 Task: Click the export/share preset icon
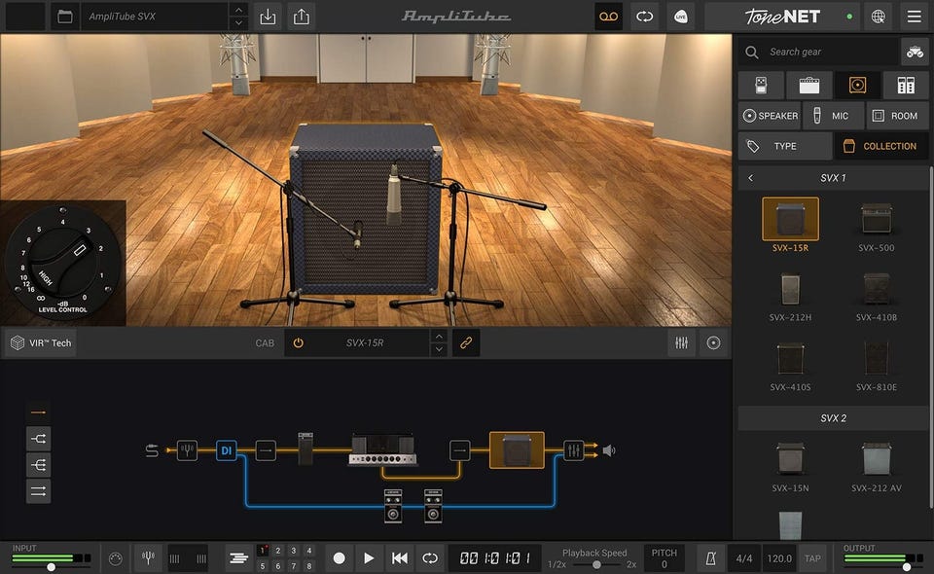point(302,17)
